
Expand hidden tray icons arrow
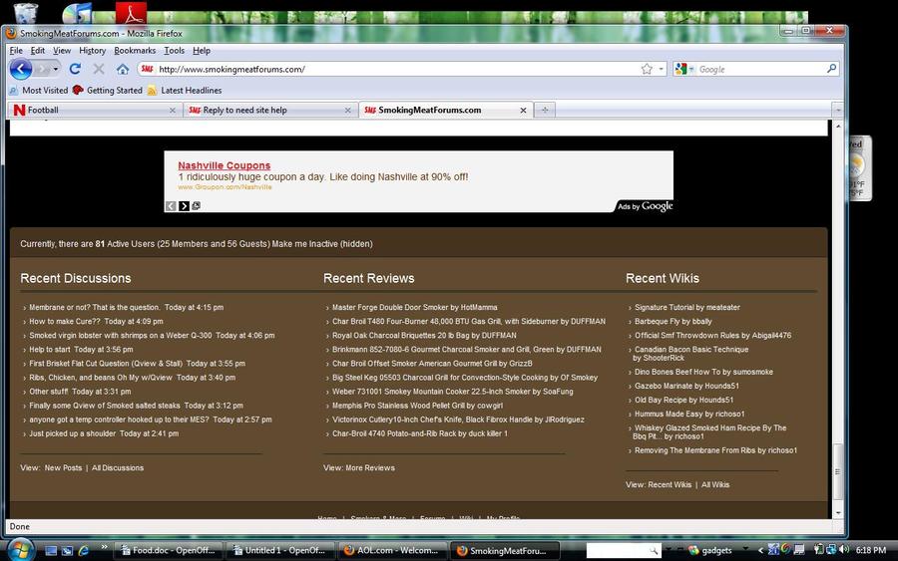point(760,550)
